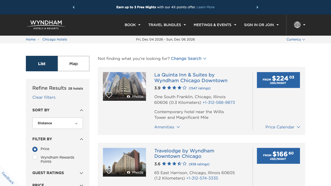The image size is (331, 186).
Task: Open the Distance sort dropdown
Action: (58, 123)
